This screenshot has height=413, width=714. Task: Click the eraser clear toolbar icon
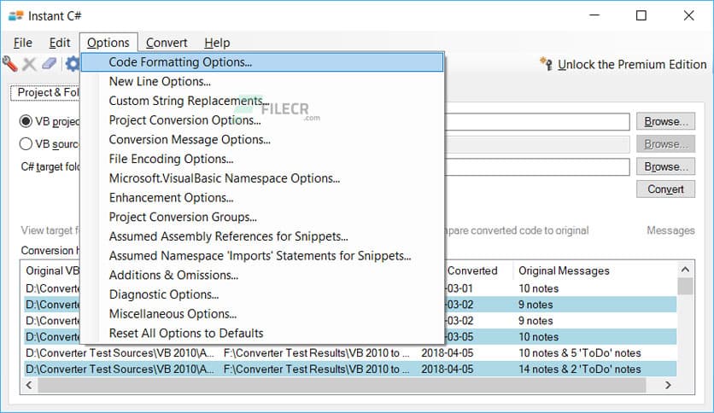coord(50,64)
